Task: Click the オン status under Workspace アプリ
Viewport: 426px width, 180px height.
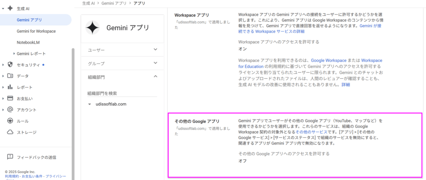Action: [x=243, y=49]
